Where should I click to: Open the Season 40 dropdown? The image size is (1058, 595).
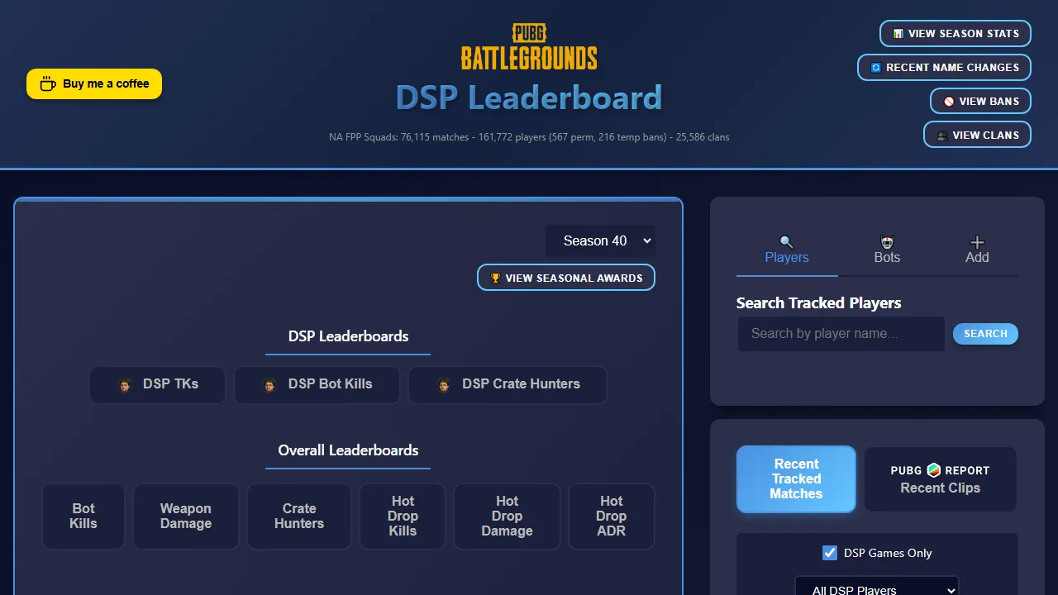point(601,240)
